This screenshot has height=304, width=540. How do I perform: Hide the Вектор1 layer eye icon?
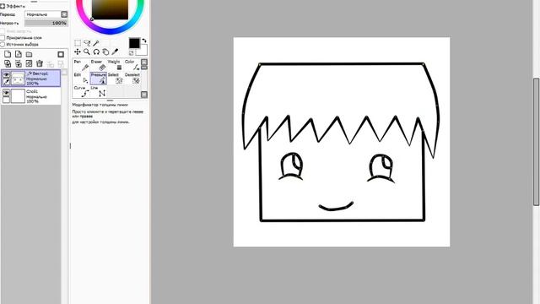[6, 74]
